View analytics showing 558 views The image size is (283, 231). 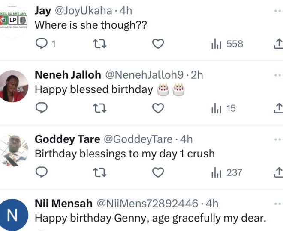click(227, 44)
